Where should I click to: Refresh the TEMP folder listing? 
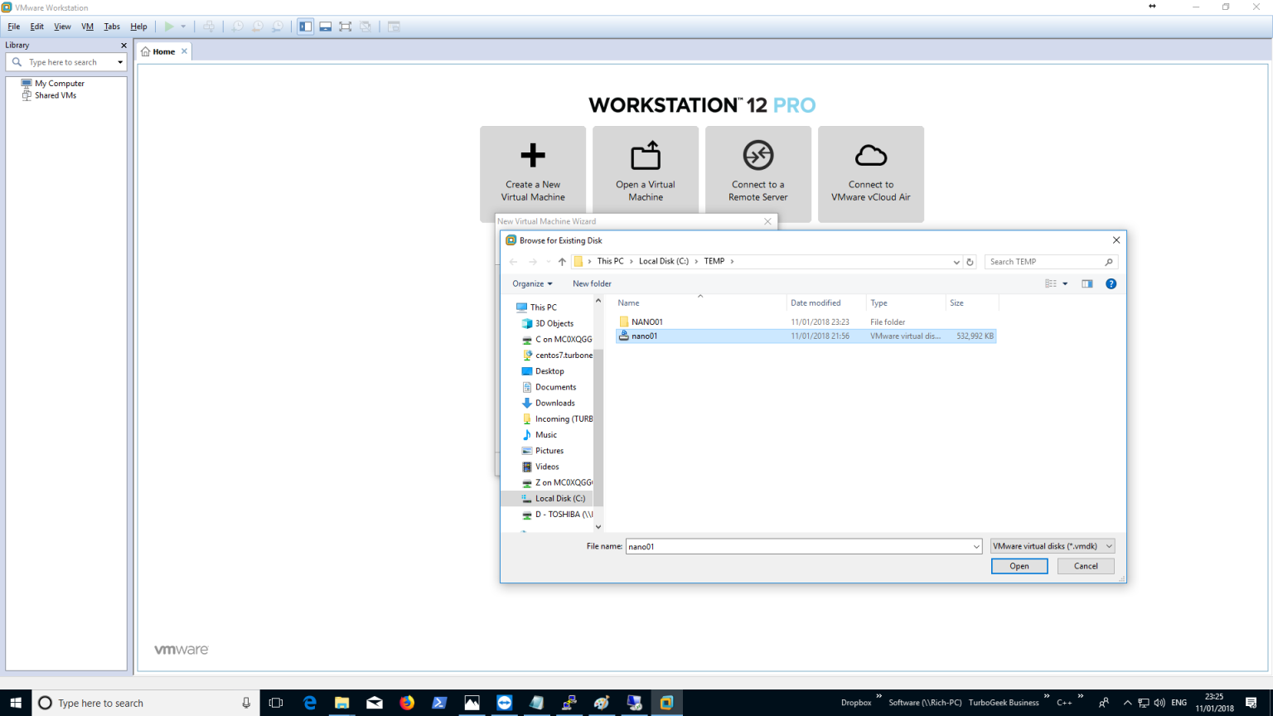(970, 262)
